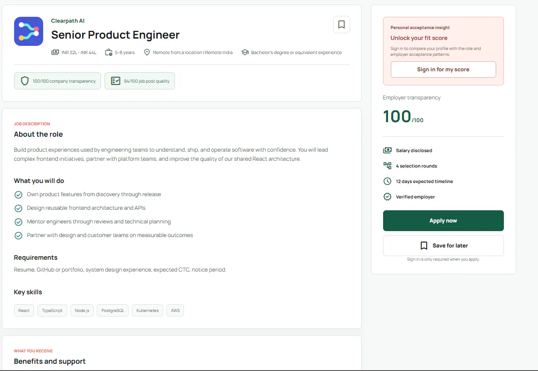Click the location pin icon

coord(147,52)
